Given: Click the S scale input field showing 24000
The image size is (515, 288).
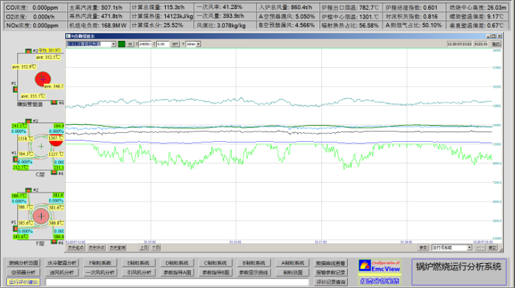Looking at the screenshot, I should pyautogui.click(x=145, y=44).
